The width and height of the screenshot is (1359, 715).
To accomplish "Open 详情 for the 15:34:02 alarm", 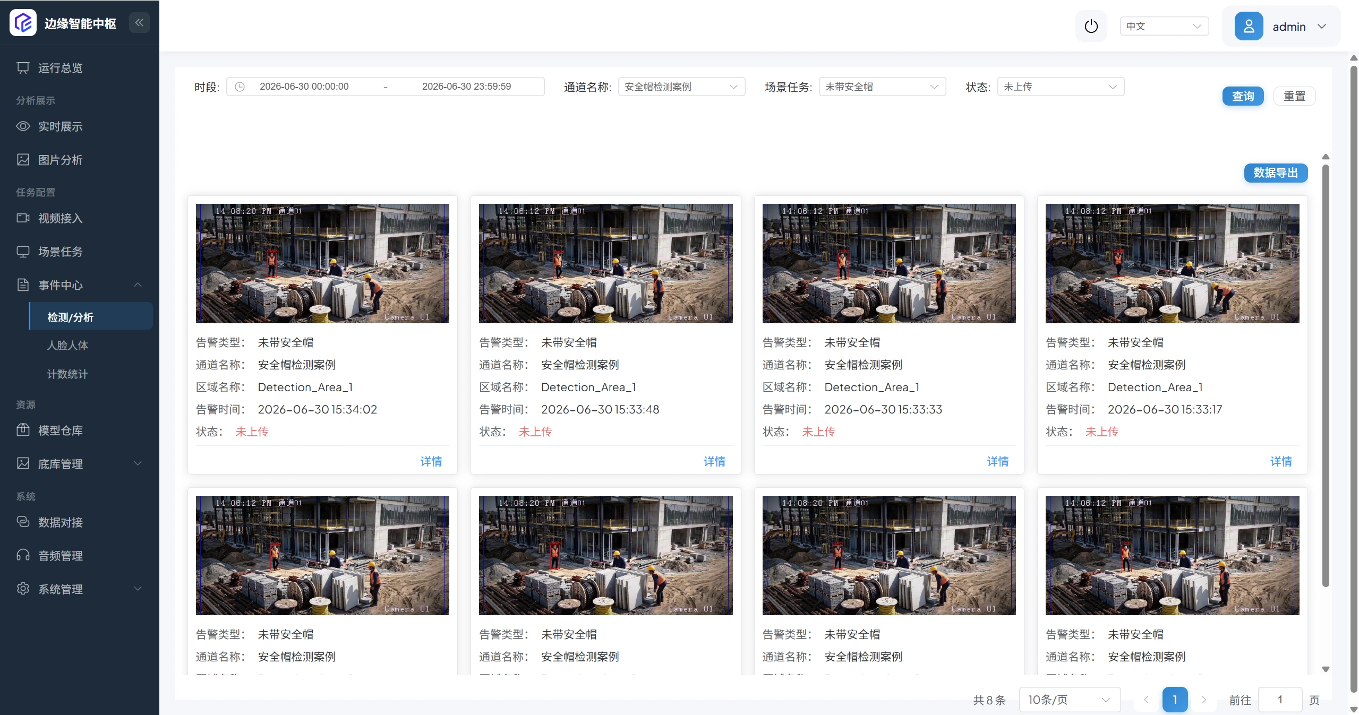I will [431, 461].
